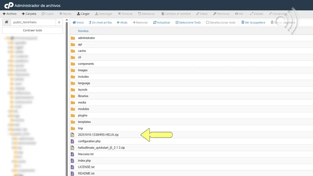Click the Cargar upload button
This screenshot has height=176, width=313.
(83, 14)
